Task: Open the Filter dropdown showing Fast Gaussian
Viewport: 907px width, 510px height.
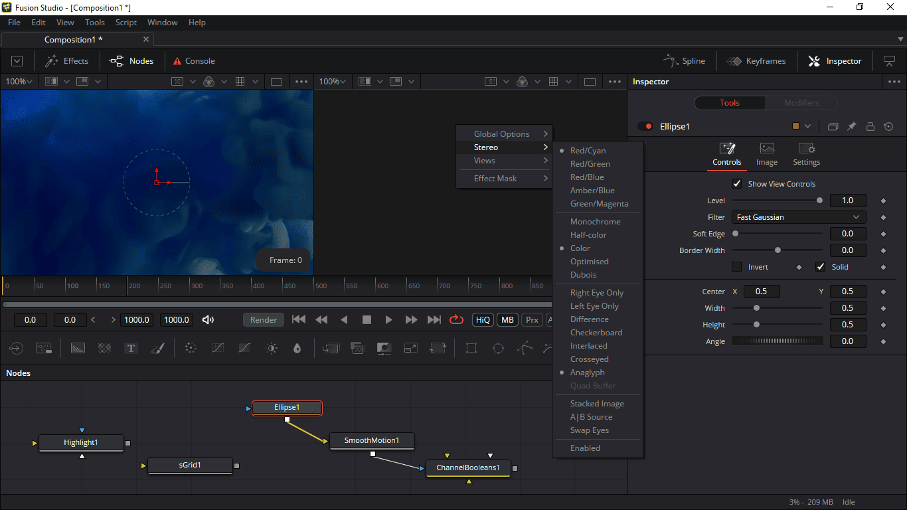Action: (799, 217)
